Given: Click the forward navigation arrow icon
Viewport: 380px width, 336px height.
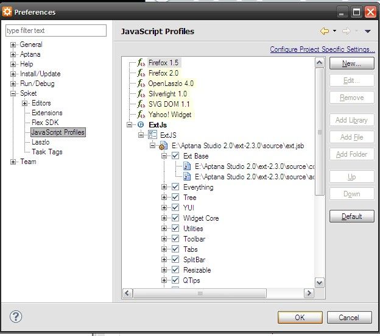Looking at the screenshot, I should tap(346, 31).
